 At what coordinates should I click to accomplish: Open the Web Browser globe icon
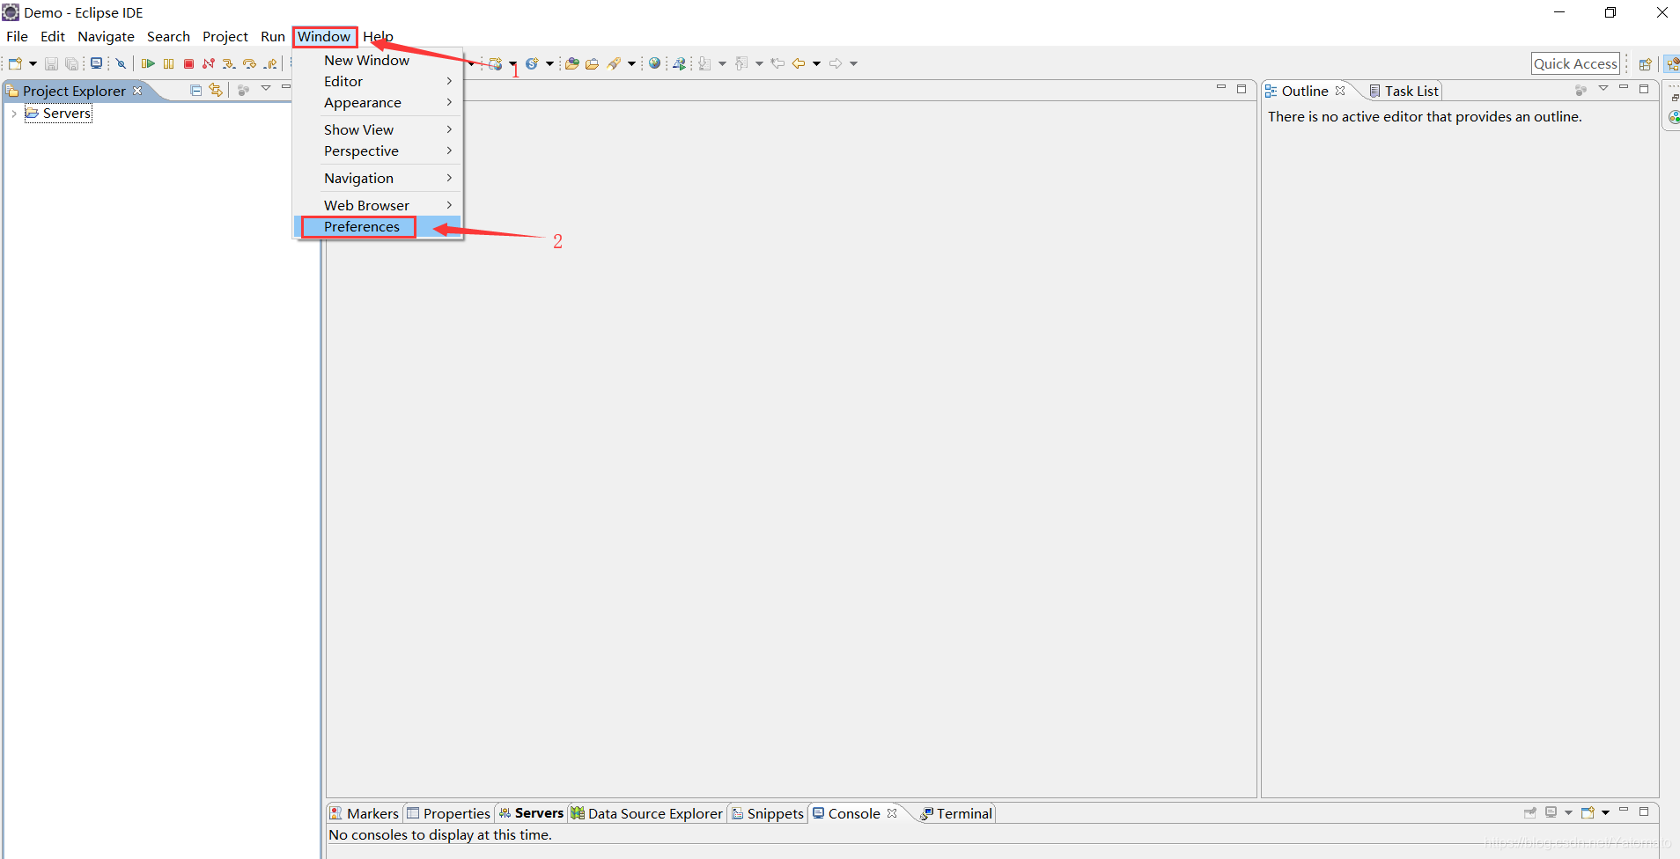click(x=654, y=63)
